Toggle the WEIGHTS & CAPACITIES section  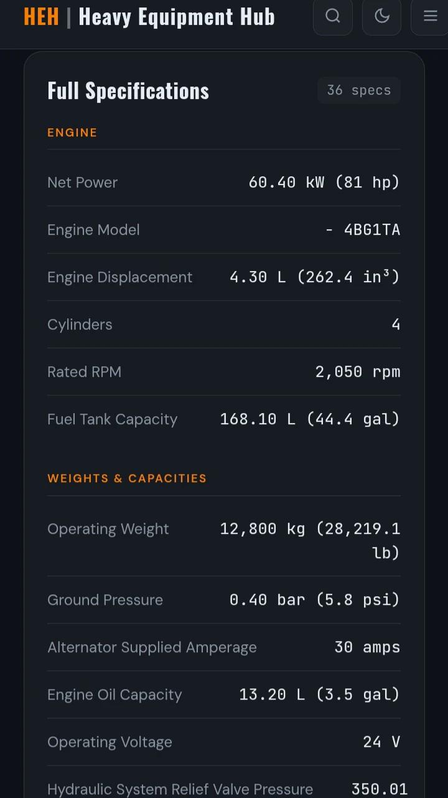click(127, 478)
